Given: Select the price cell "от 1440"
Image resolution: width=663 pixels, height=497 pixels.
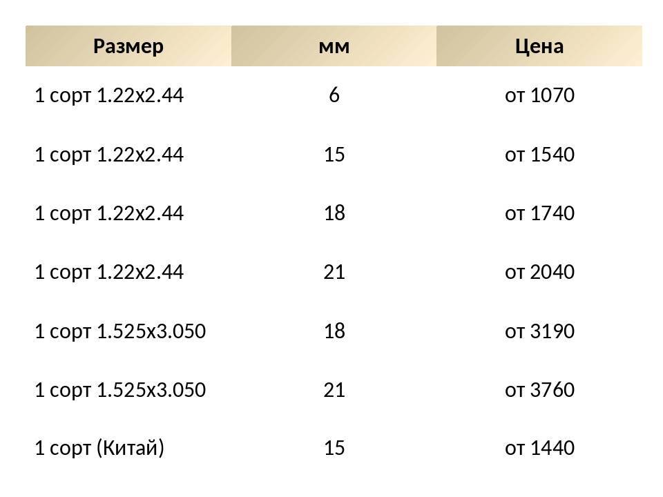Looking at the screenshot, I should (539, 449).
